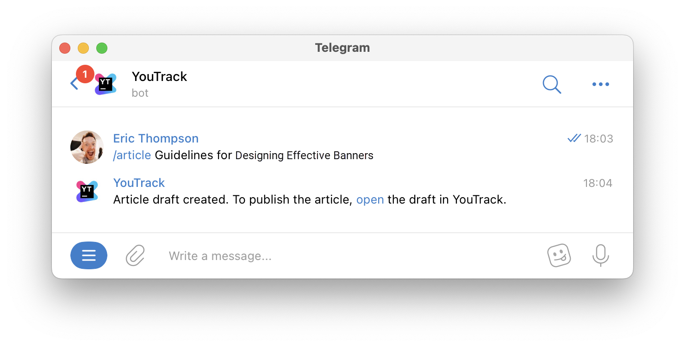Go back using the left arrow
Screen dimensions: 685x347
click(x=74, y=84)
